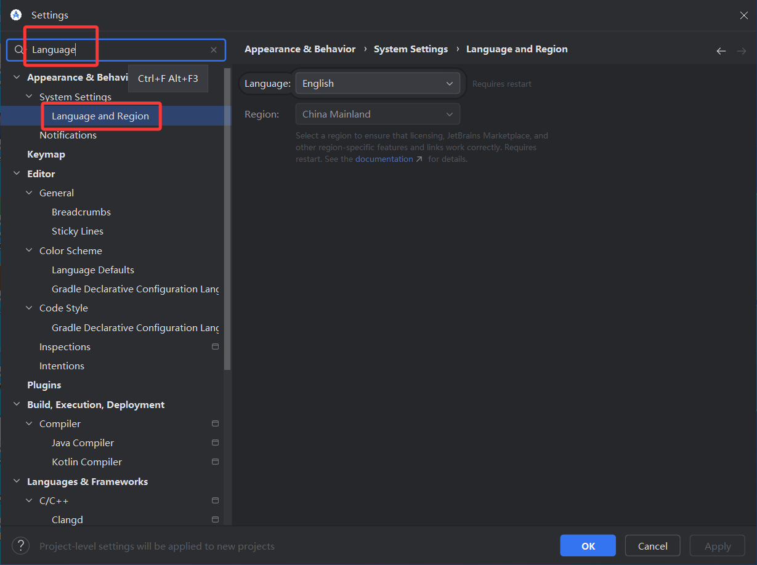757x565 pixels.
Task: Click the magnifier search icon
Action: pyautogui.click(x=19, y=50)
